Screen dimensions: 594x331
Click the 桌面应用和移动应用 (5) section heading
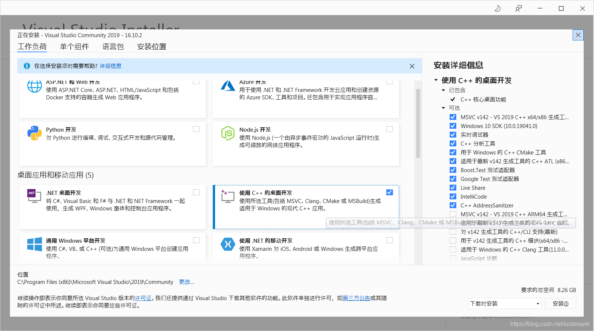pos(56,175)
